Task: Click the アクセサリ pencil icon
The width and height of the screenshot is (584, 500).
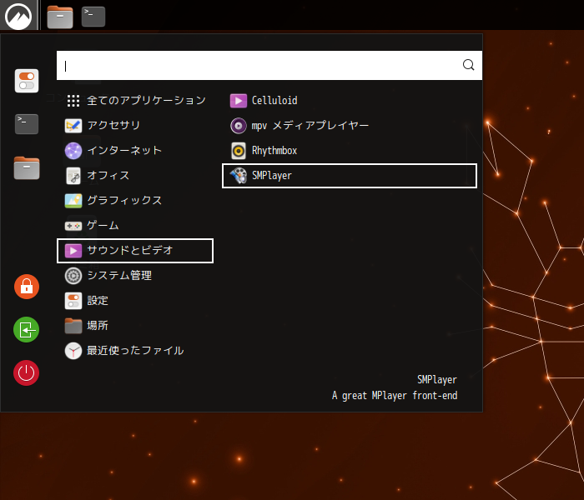Action: 73,125
